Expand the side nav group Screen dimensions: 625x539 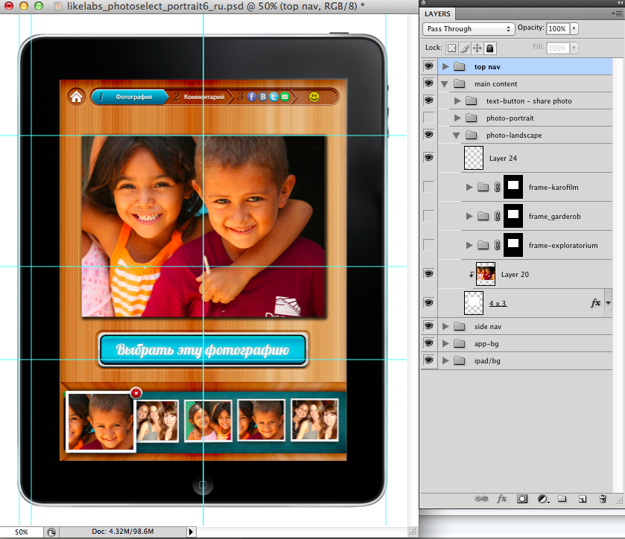click(x=445, y=326)
